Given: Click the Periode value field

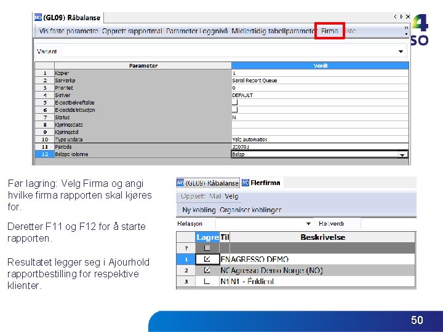Looking at the screenshot, I should click(320, 147).
